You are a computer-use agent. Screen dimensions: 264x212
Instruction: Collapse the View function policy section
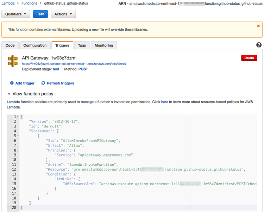[x=9, y=94]
